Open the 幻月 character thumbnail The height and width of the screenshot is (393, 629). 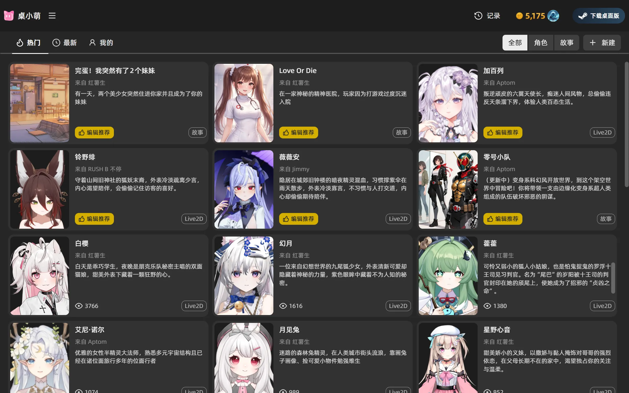point(244,276)
